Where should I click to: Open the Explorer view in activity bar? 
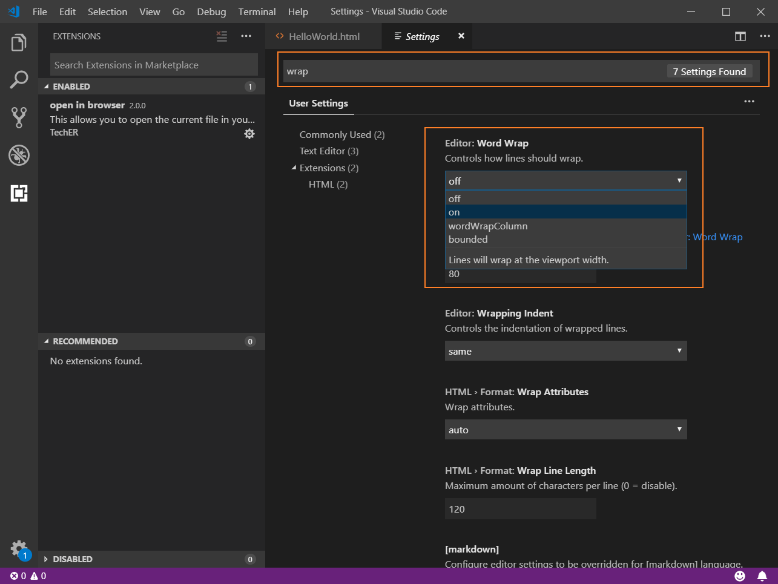pos(19,42)
